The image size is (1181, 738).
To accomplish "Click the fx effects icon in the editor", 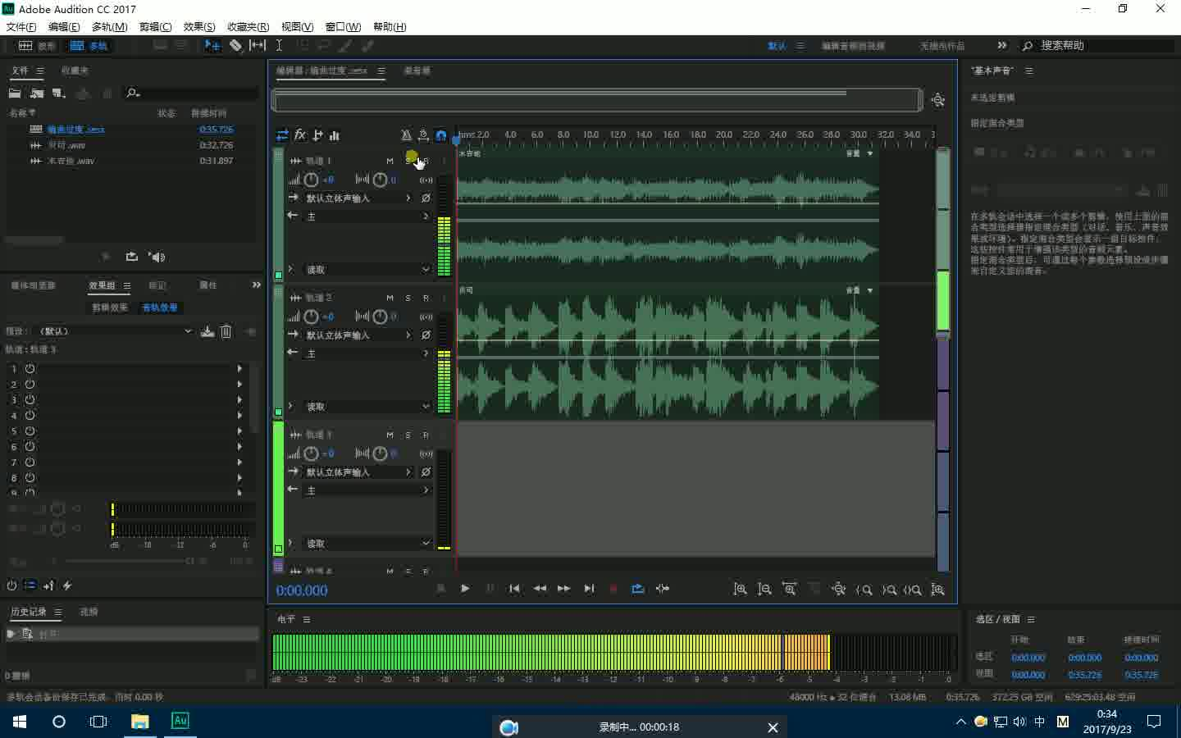I will click(300, 135).
